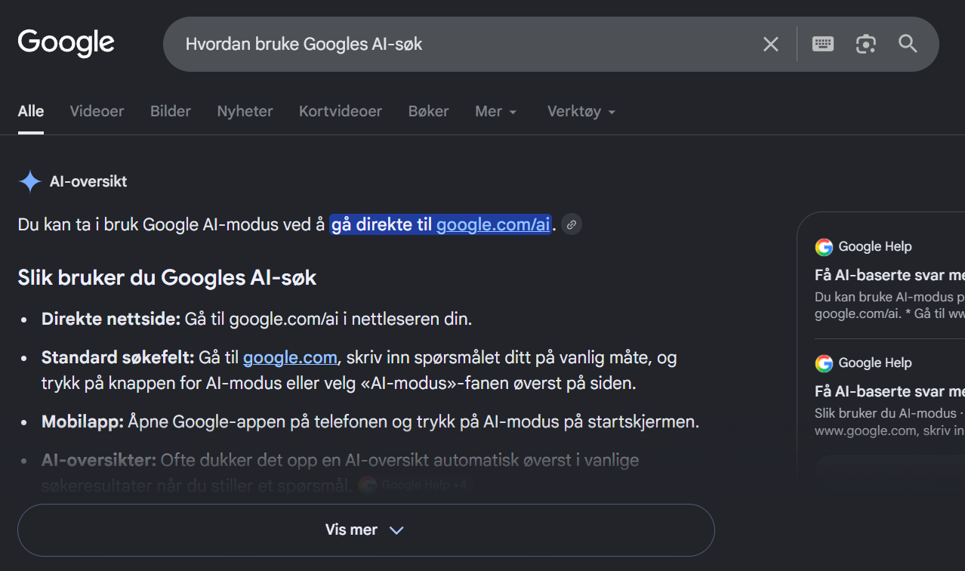Clear the search query with the X icon
965x571 pixels.
[x=770, y=45]
